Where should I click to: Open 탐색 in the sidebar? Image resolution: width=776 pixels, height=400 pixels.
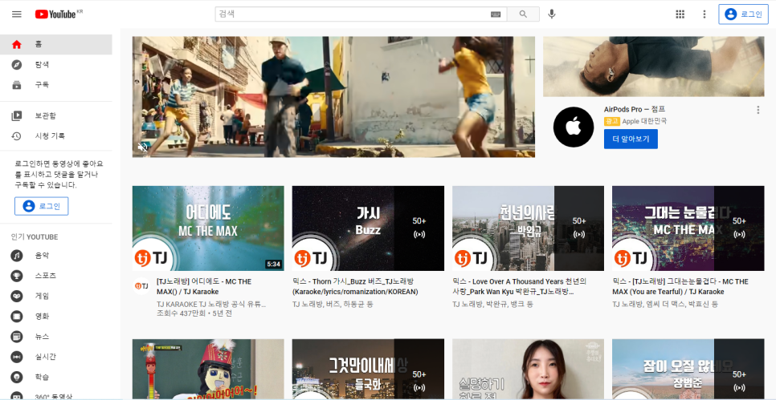tap(56, 65)
